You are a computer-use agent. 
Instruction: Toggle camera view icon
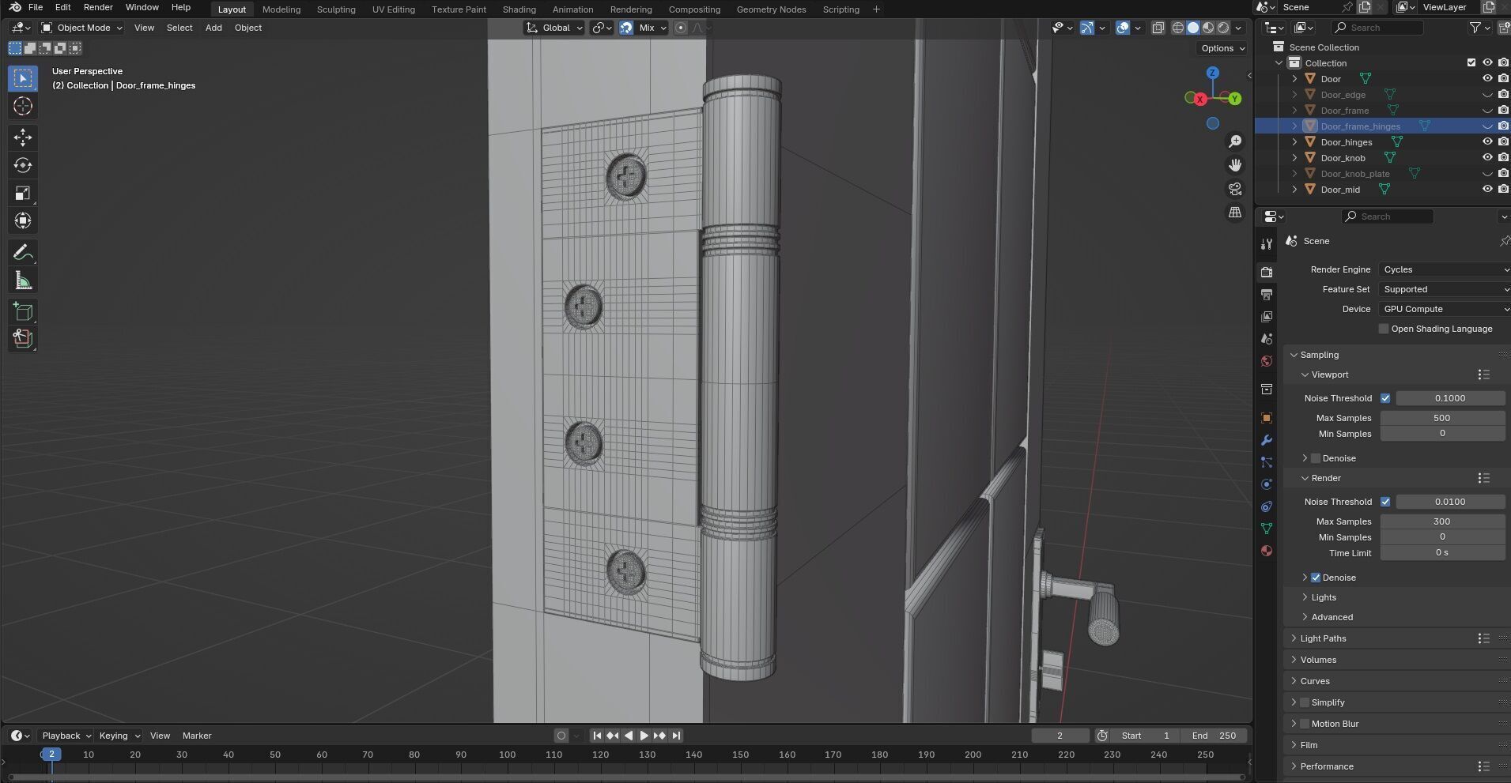1235,189
